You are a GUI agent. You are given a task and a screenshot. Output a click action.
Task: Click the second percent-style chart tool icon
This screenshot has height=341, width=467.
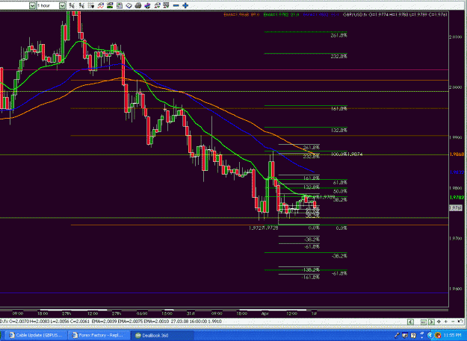[81, 6]
